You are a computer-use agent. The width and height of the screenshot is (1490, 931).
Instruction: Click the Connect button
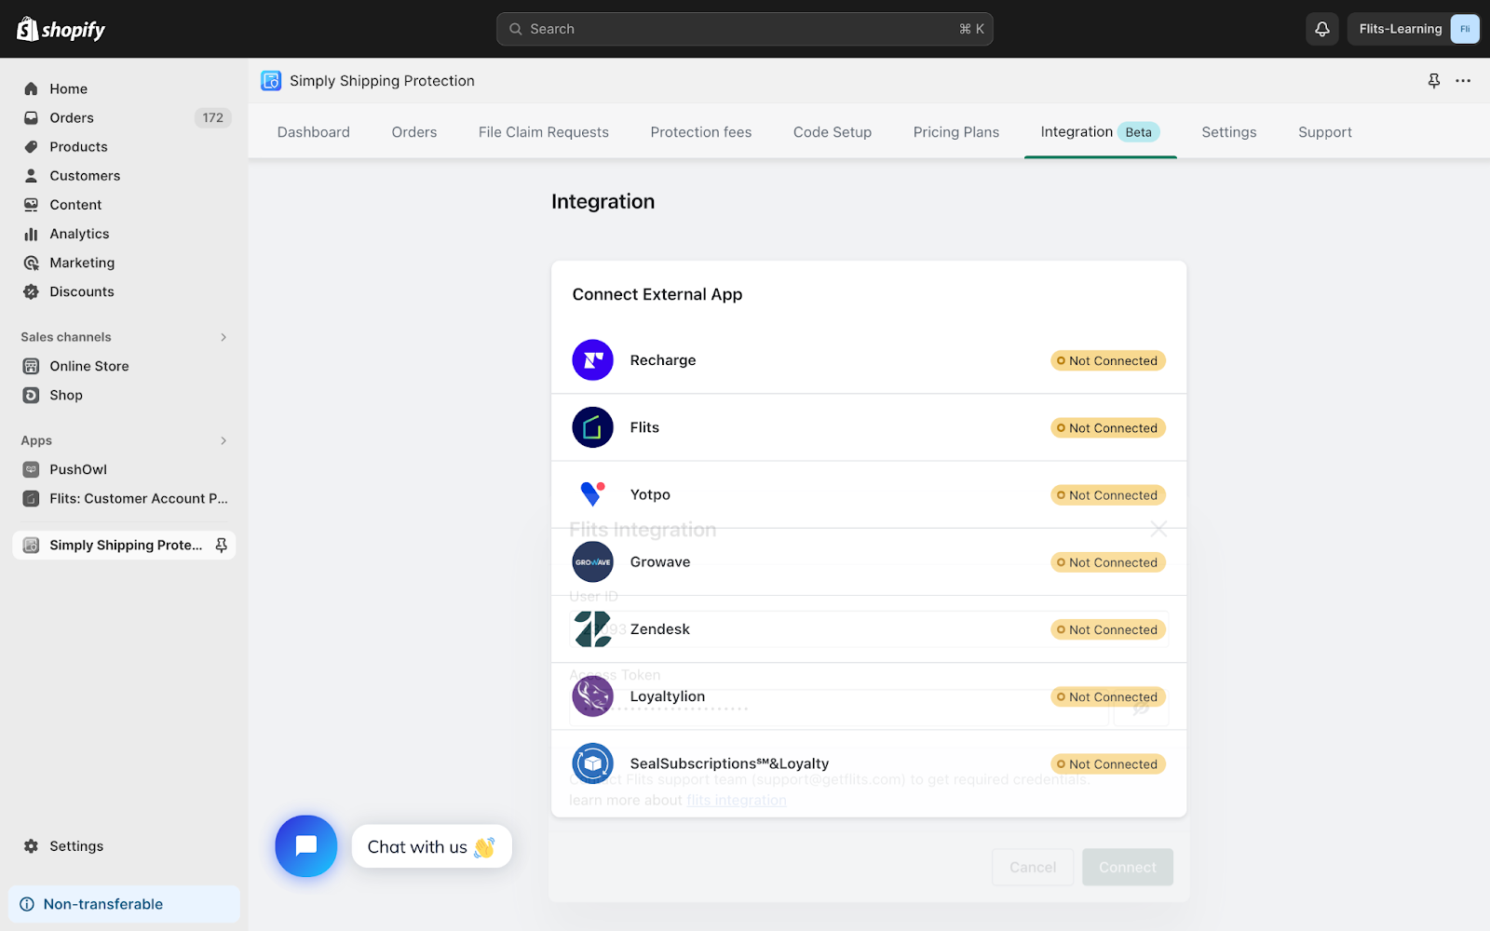[x=1128, y=867]
